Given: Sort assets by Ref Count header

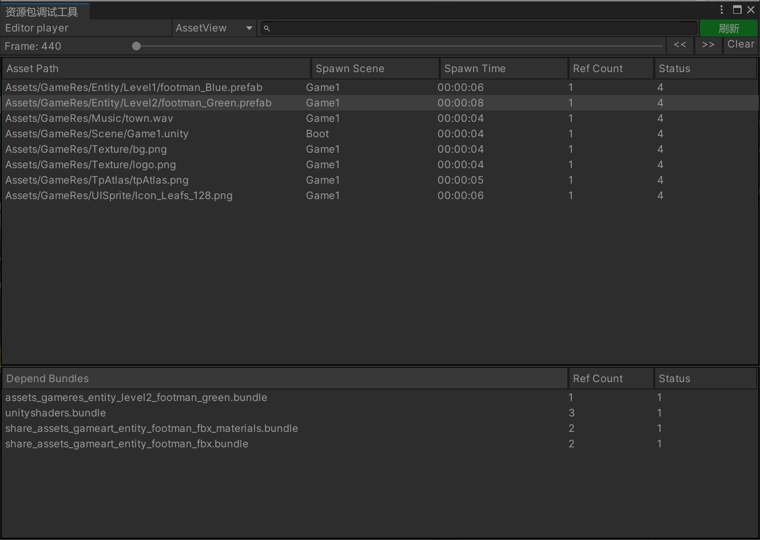Looking at the screenshot, I should pos(611,69).
